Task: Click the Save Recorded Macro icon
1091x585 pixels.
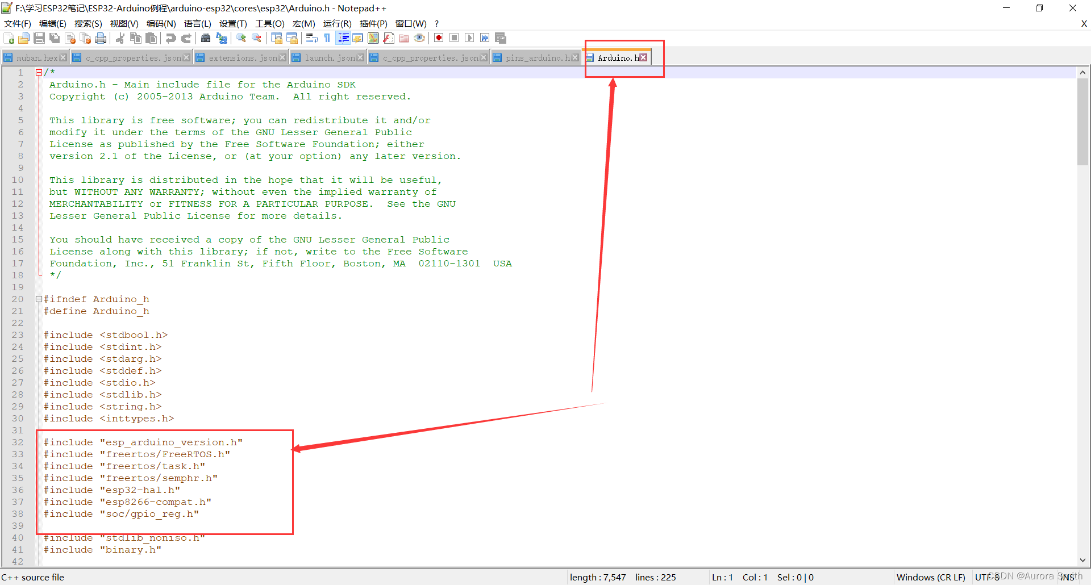Action: click(x=501, y=38)
